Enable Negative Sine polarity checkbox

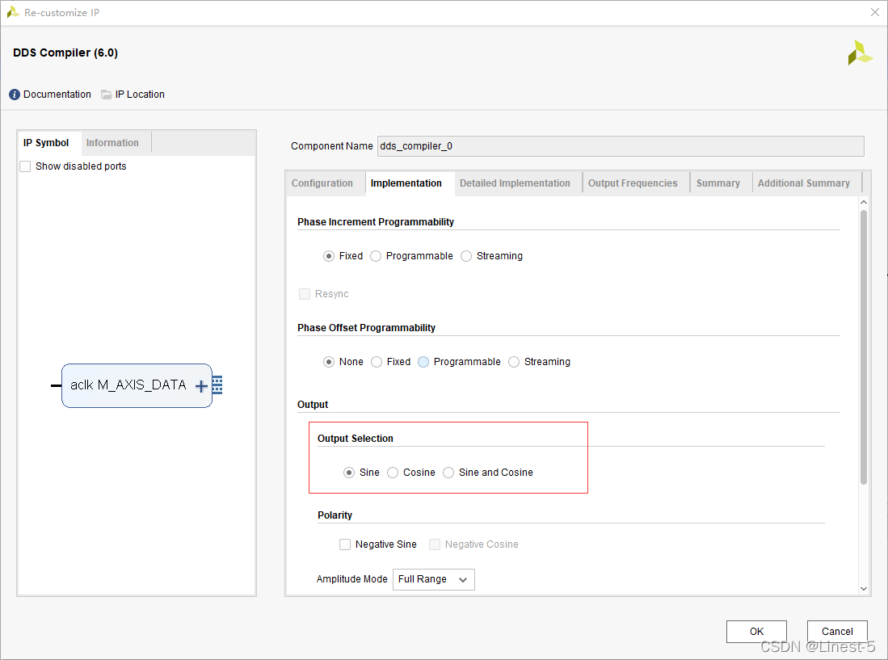pyautogui.click(x=345, y=544)
